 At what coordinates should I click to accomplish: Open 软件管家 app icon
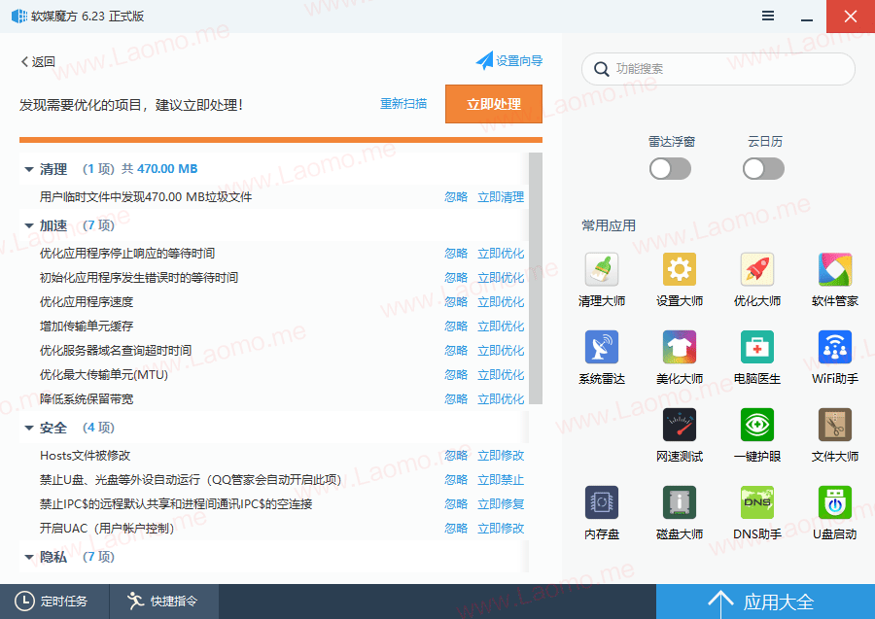point(835,269)
